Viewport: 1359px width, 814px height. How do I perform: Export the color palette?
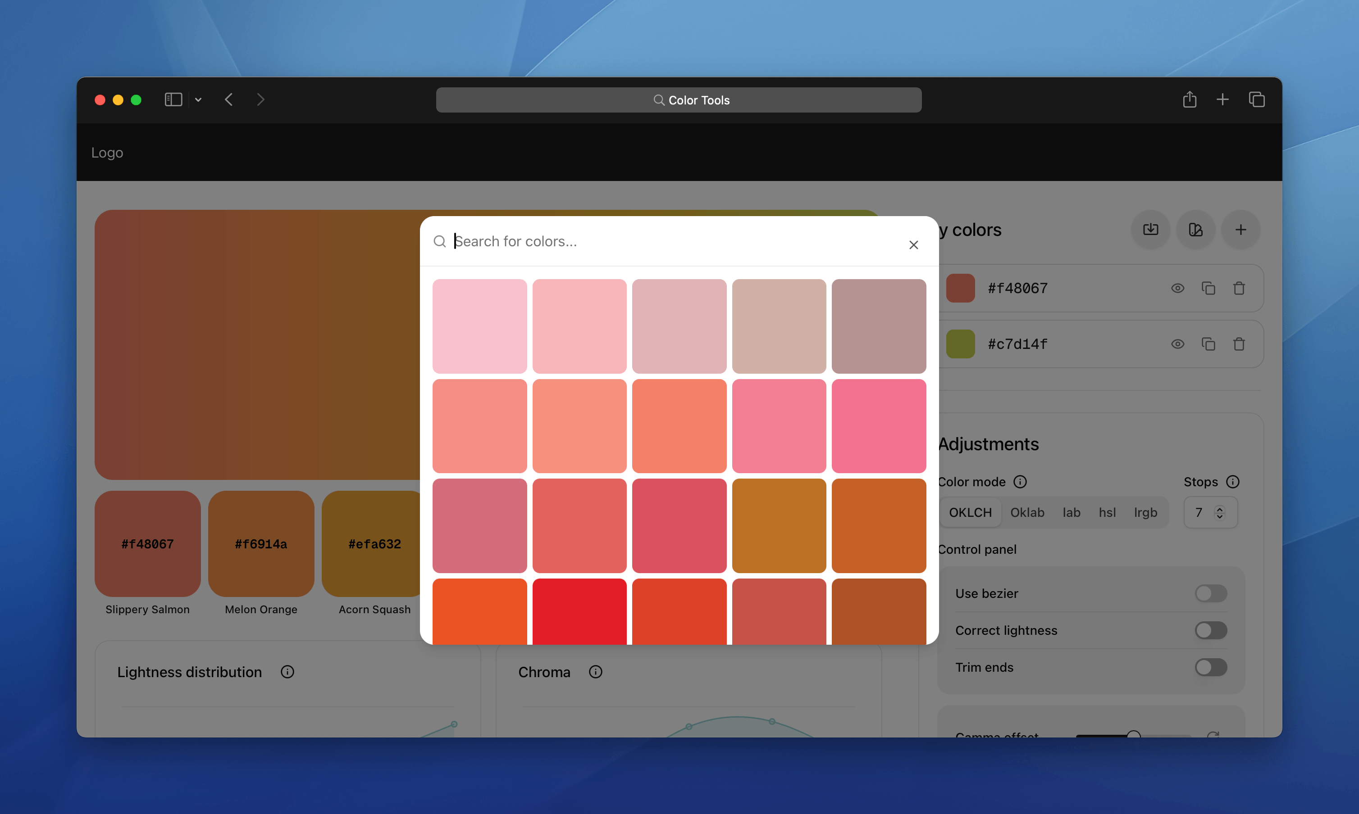click(1150, 230)
